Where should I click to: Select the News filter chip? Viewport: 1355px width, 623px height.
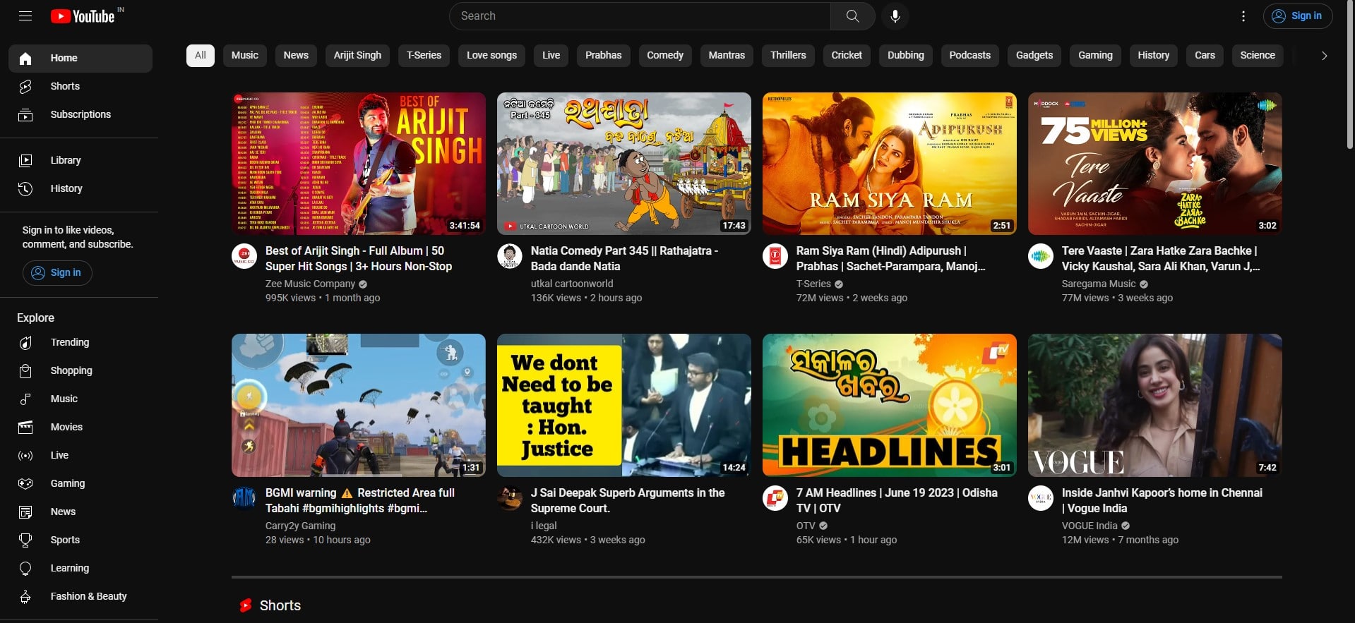pos(296,55)
